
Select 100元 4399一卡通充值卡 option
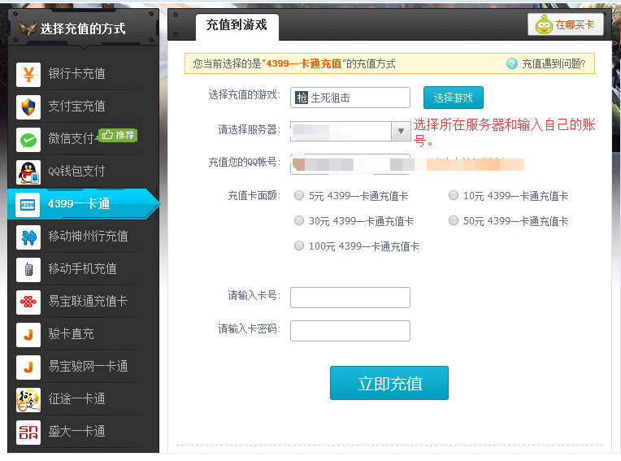(x=299, y=246)
